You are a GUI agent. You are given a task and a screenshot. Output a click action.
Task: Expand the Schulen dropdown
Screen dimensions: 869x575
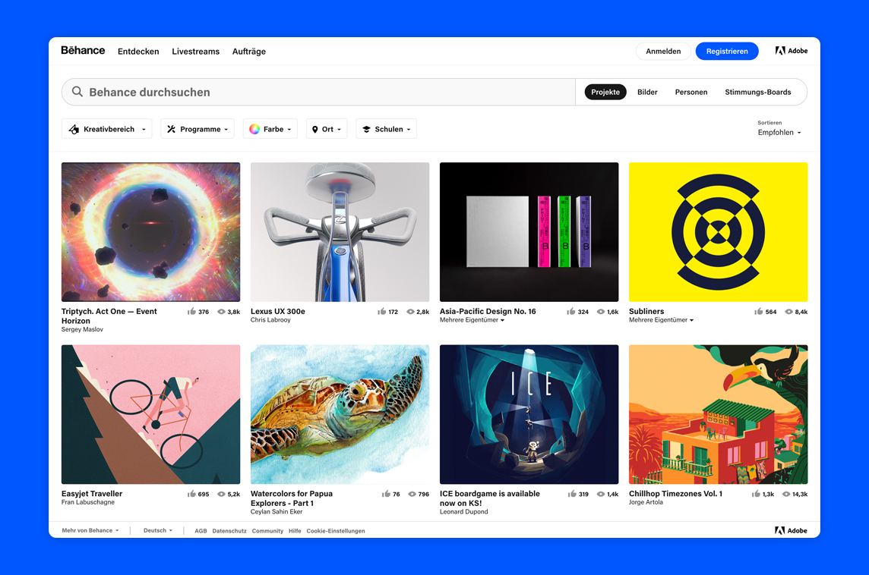coord(387,129)
